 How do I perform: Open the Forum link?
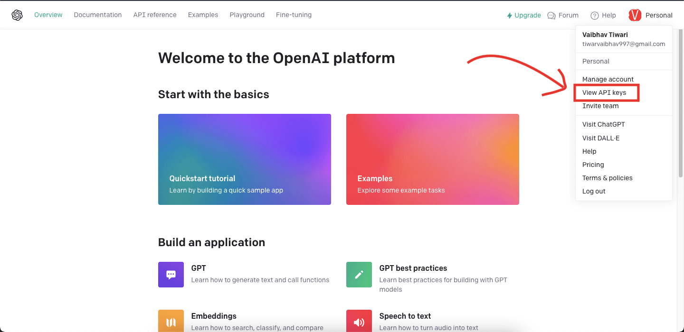[x=563, y=15]
